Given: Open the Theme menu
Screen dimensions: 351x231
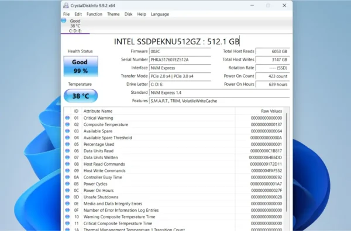Looking at the screenshot, I should (x=113, y=14).
